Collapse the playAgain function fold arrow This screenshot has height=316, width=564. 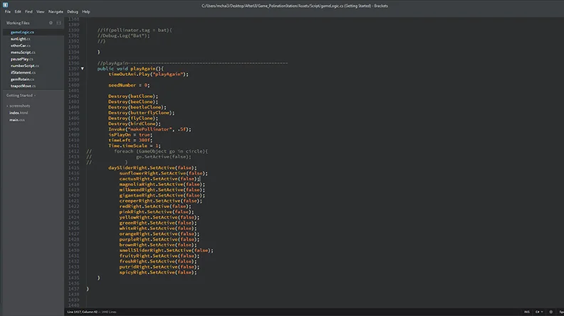[x=83, y=68]
